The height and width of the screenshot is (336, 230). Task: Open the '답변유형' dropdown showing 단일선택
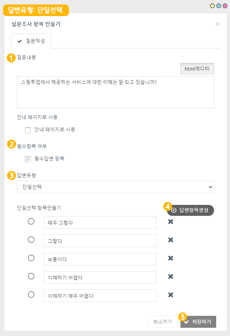click(116, 187)
